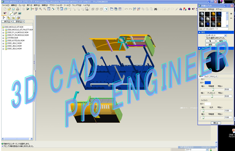Click the Print icon in toolbar
The image size is (235, 151).
(18, 9)
